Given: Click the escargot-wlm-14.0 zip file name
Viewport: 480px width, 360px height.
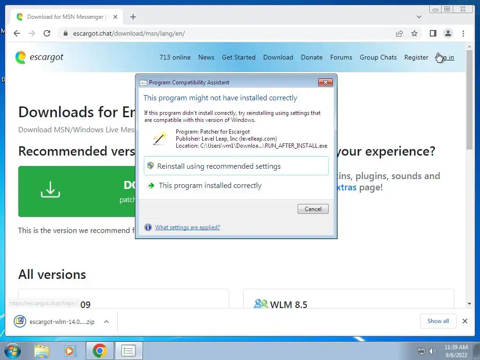Looking at the screenshot, I should 62,322.
